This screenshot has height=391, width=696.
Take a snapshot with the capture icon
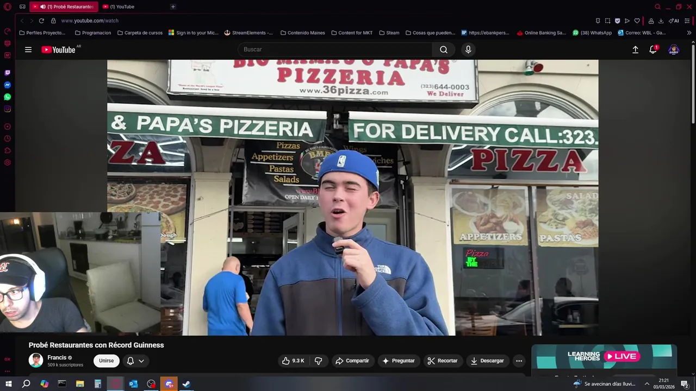607,21
